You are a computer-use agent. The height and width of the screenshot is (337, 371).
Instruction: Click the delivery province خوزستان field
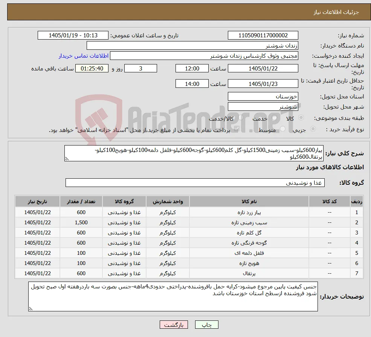coord(263,97)
